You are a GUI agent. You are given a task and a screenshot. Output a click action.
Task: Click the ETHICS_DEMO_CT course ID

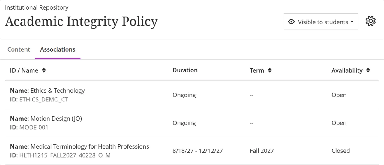[x=43, y=99]
